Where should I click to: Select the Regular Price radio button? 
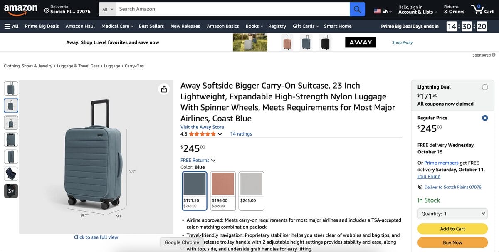click(485, 118)
